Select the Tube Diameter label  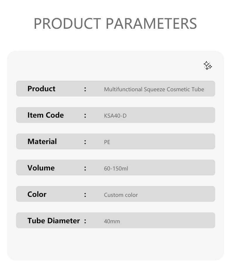point(54,221)
